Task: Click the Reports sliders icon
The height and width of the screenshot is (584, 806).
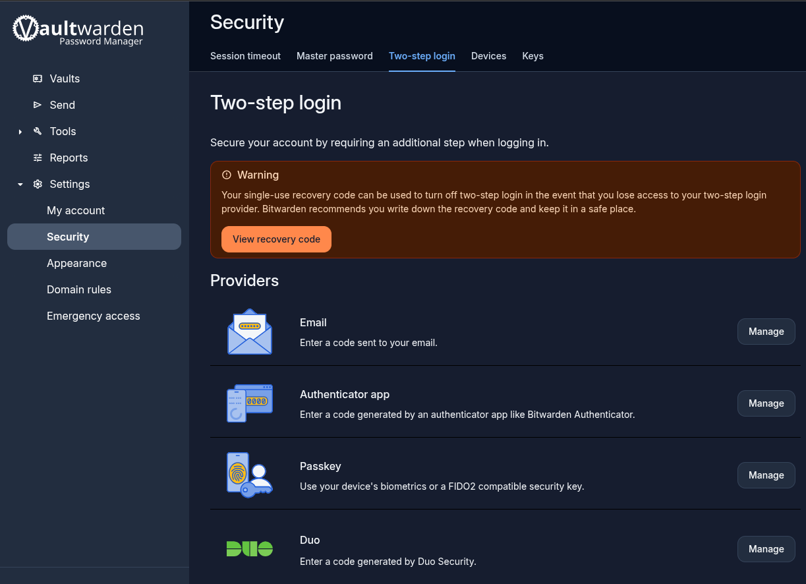Action: 38,158
